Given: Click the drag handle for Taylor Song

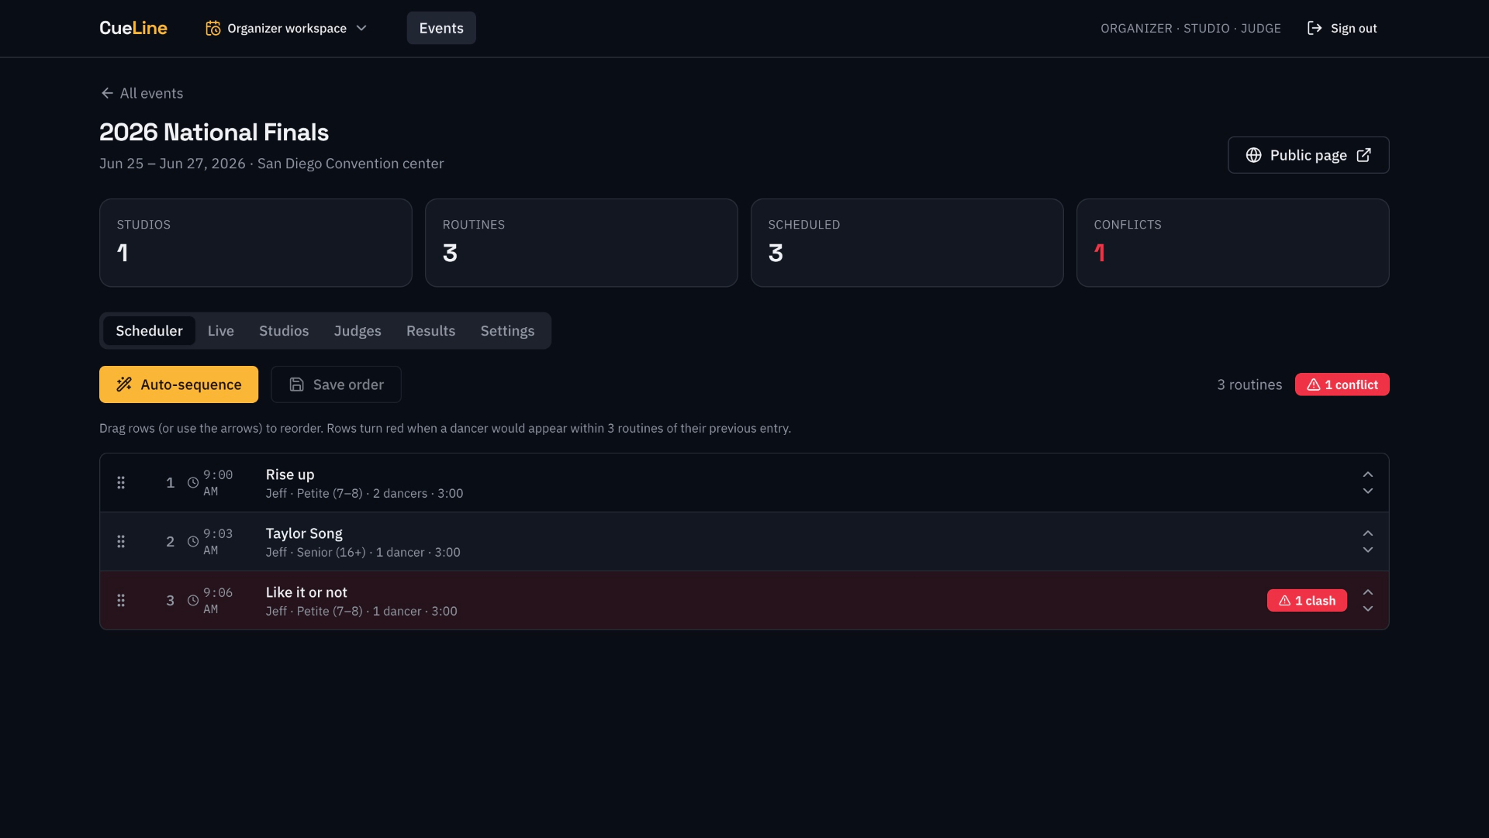Looking at the screenshot, I should point(121,542).
